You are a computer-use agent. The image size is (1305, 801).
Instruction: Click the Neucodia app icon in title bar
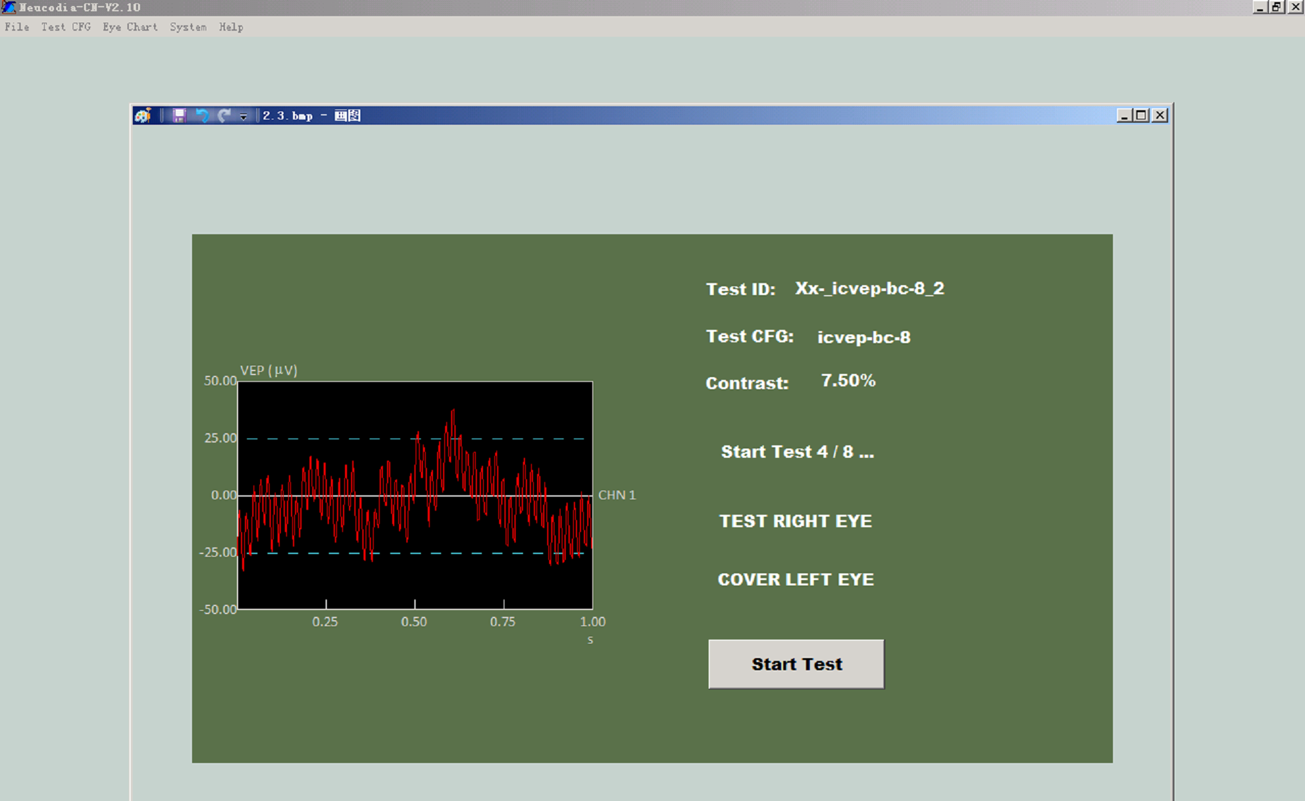9,7
